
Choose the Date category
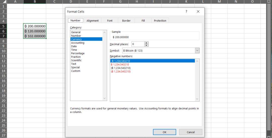coord(86,46)
